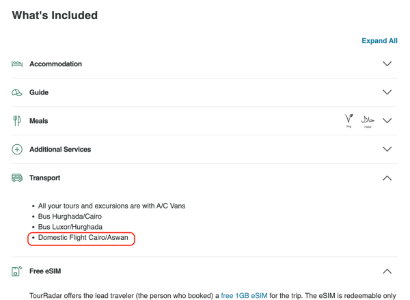Select the Additional Services heading
Screen dimensions: 410x300
(x=60, y=150)
